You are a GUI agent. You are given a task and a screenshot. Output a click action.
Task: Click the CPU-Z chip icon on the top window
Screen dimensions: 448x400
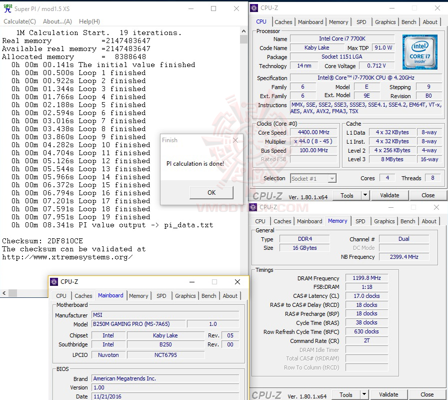254,8
